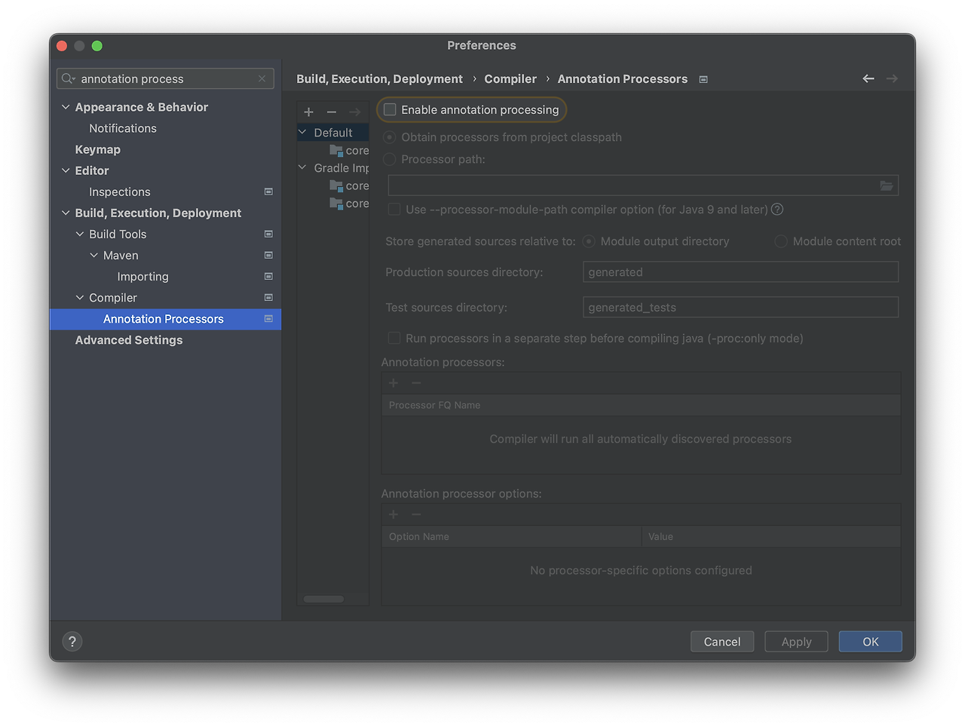Clear the search field with the x icon
Viewport: 965px width, 727px height.
click(262, 78)
